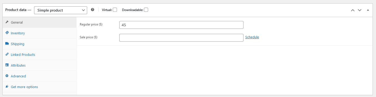Click the General tab wrench icon

pyautogui.click(x=7, y=22)
